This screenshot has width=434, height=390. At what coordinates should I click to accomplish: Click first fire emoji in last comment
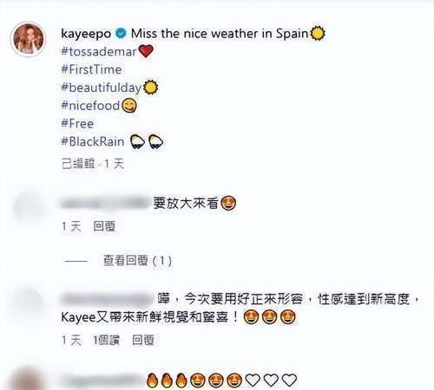coord(152,380)
